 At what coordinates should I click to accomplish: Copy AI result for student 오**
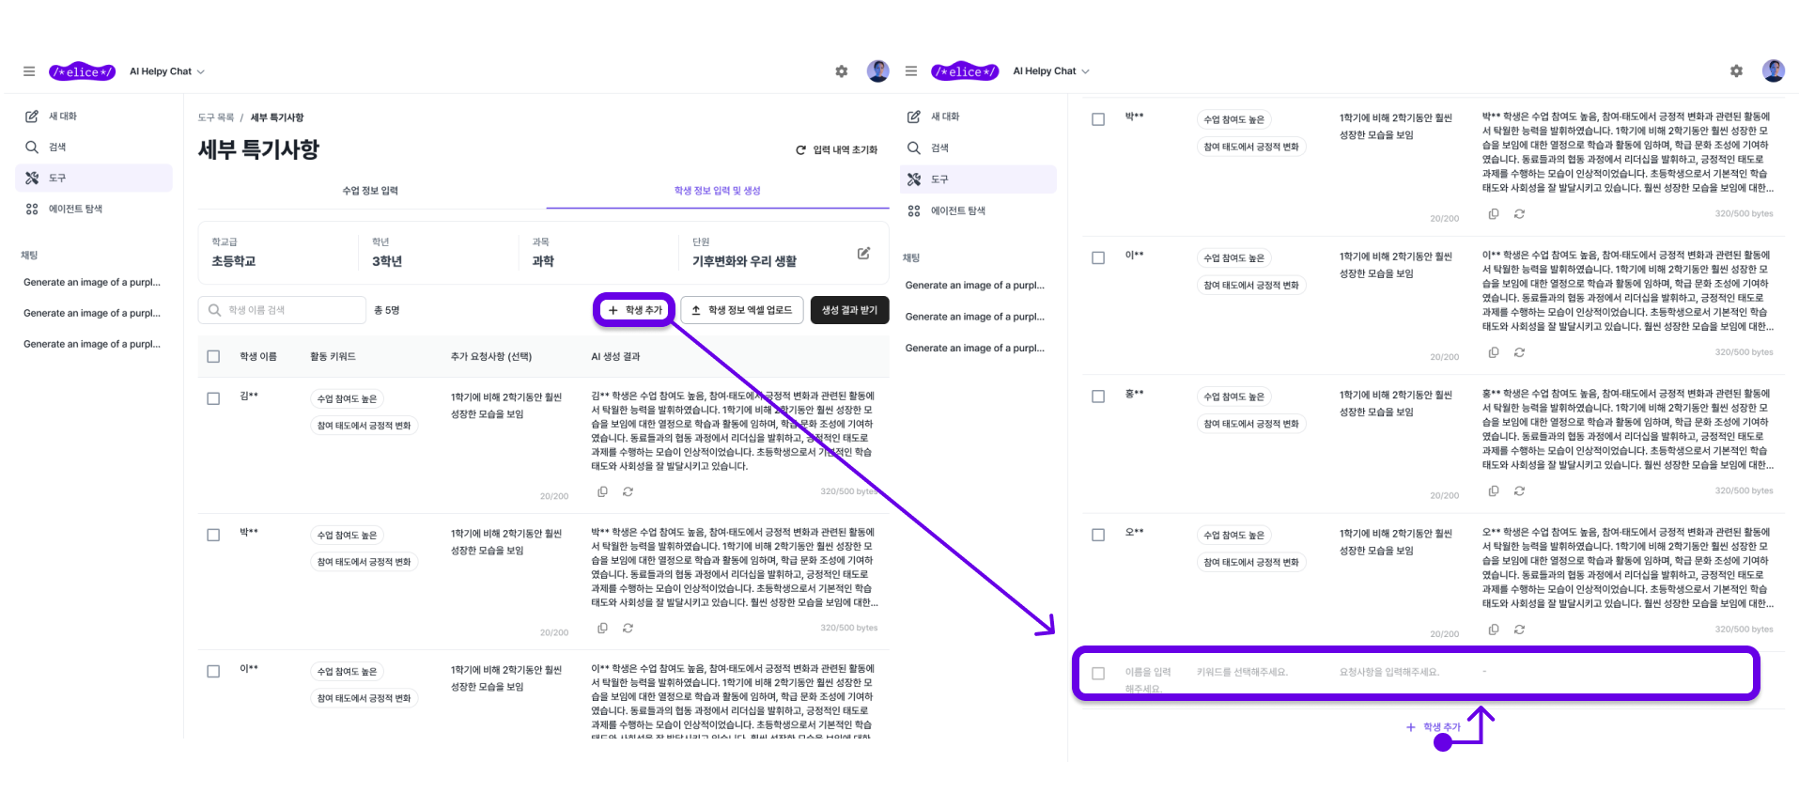1493,630
